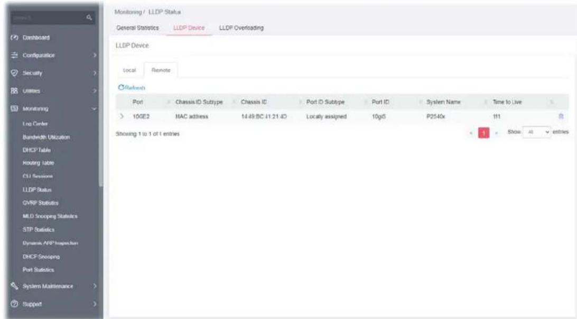
Task: Click the sidebar search input field
Action: pos(48,17)
